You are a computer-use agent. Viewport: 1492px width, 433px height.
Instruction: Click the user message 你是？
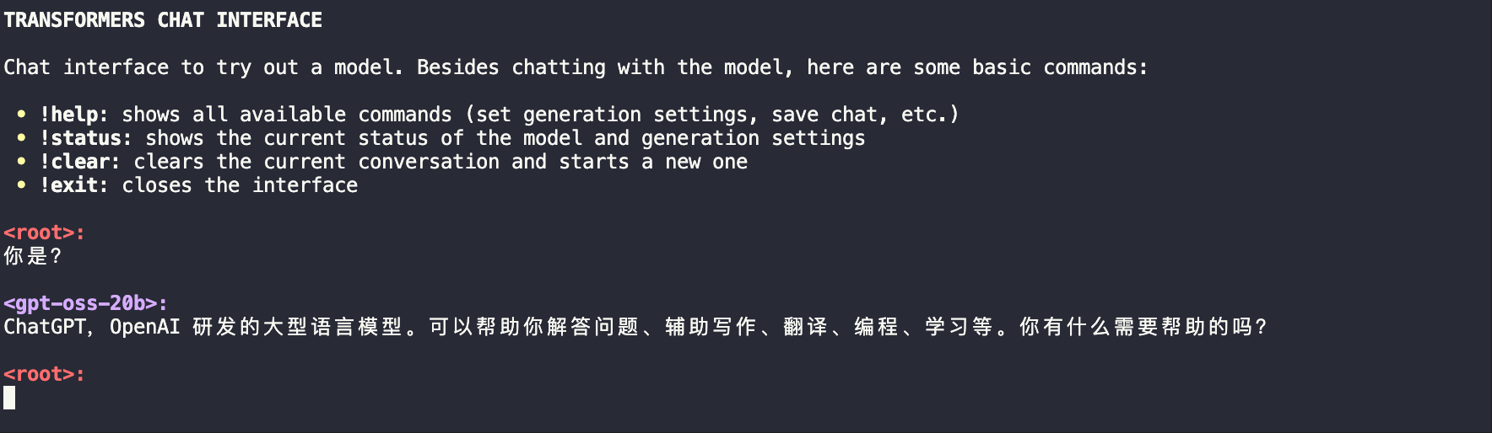click(x=33, y=256)
